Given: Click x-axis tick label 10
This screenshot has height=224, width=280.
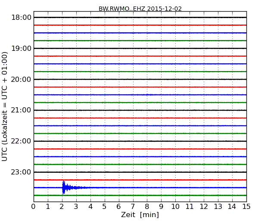Looking at the screenshot, I should click(175, 207).
